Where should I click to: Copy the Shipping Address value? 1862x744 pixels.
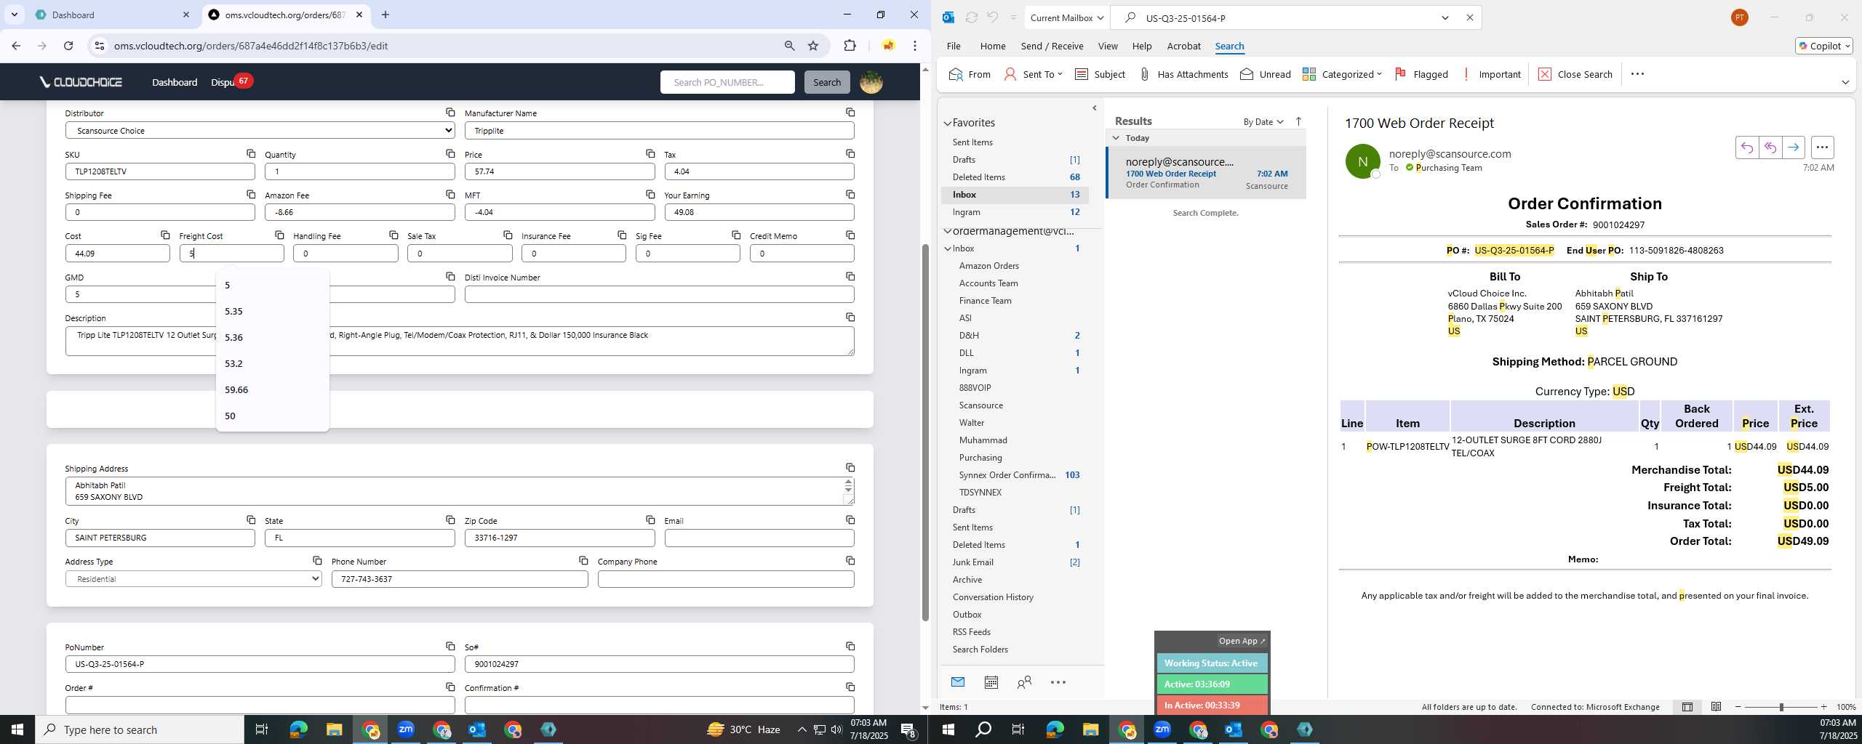point(850,467)
